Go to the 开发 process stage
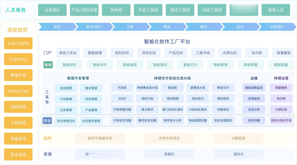This screenshot has width=297, height=165. coord(130,27)
